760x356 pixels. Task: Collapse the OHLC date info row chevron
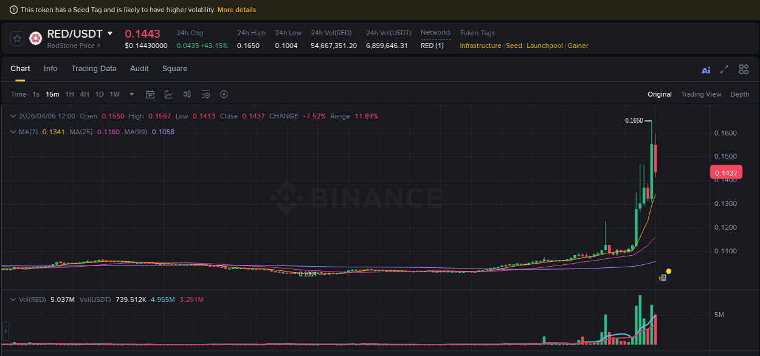(x=13, y=116)
